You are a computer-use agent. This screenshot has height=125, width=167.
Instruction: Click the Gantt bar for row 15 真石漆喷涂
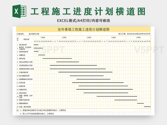[106, 93]
